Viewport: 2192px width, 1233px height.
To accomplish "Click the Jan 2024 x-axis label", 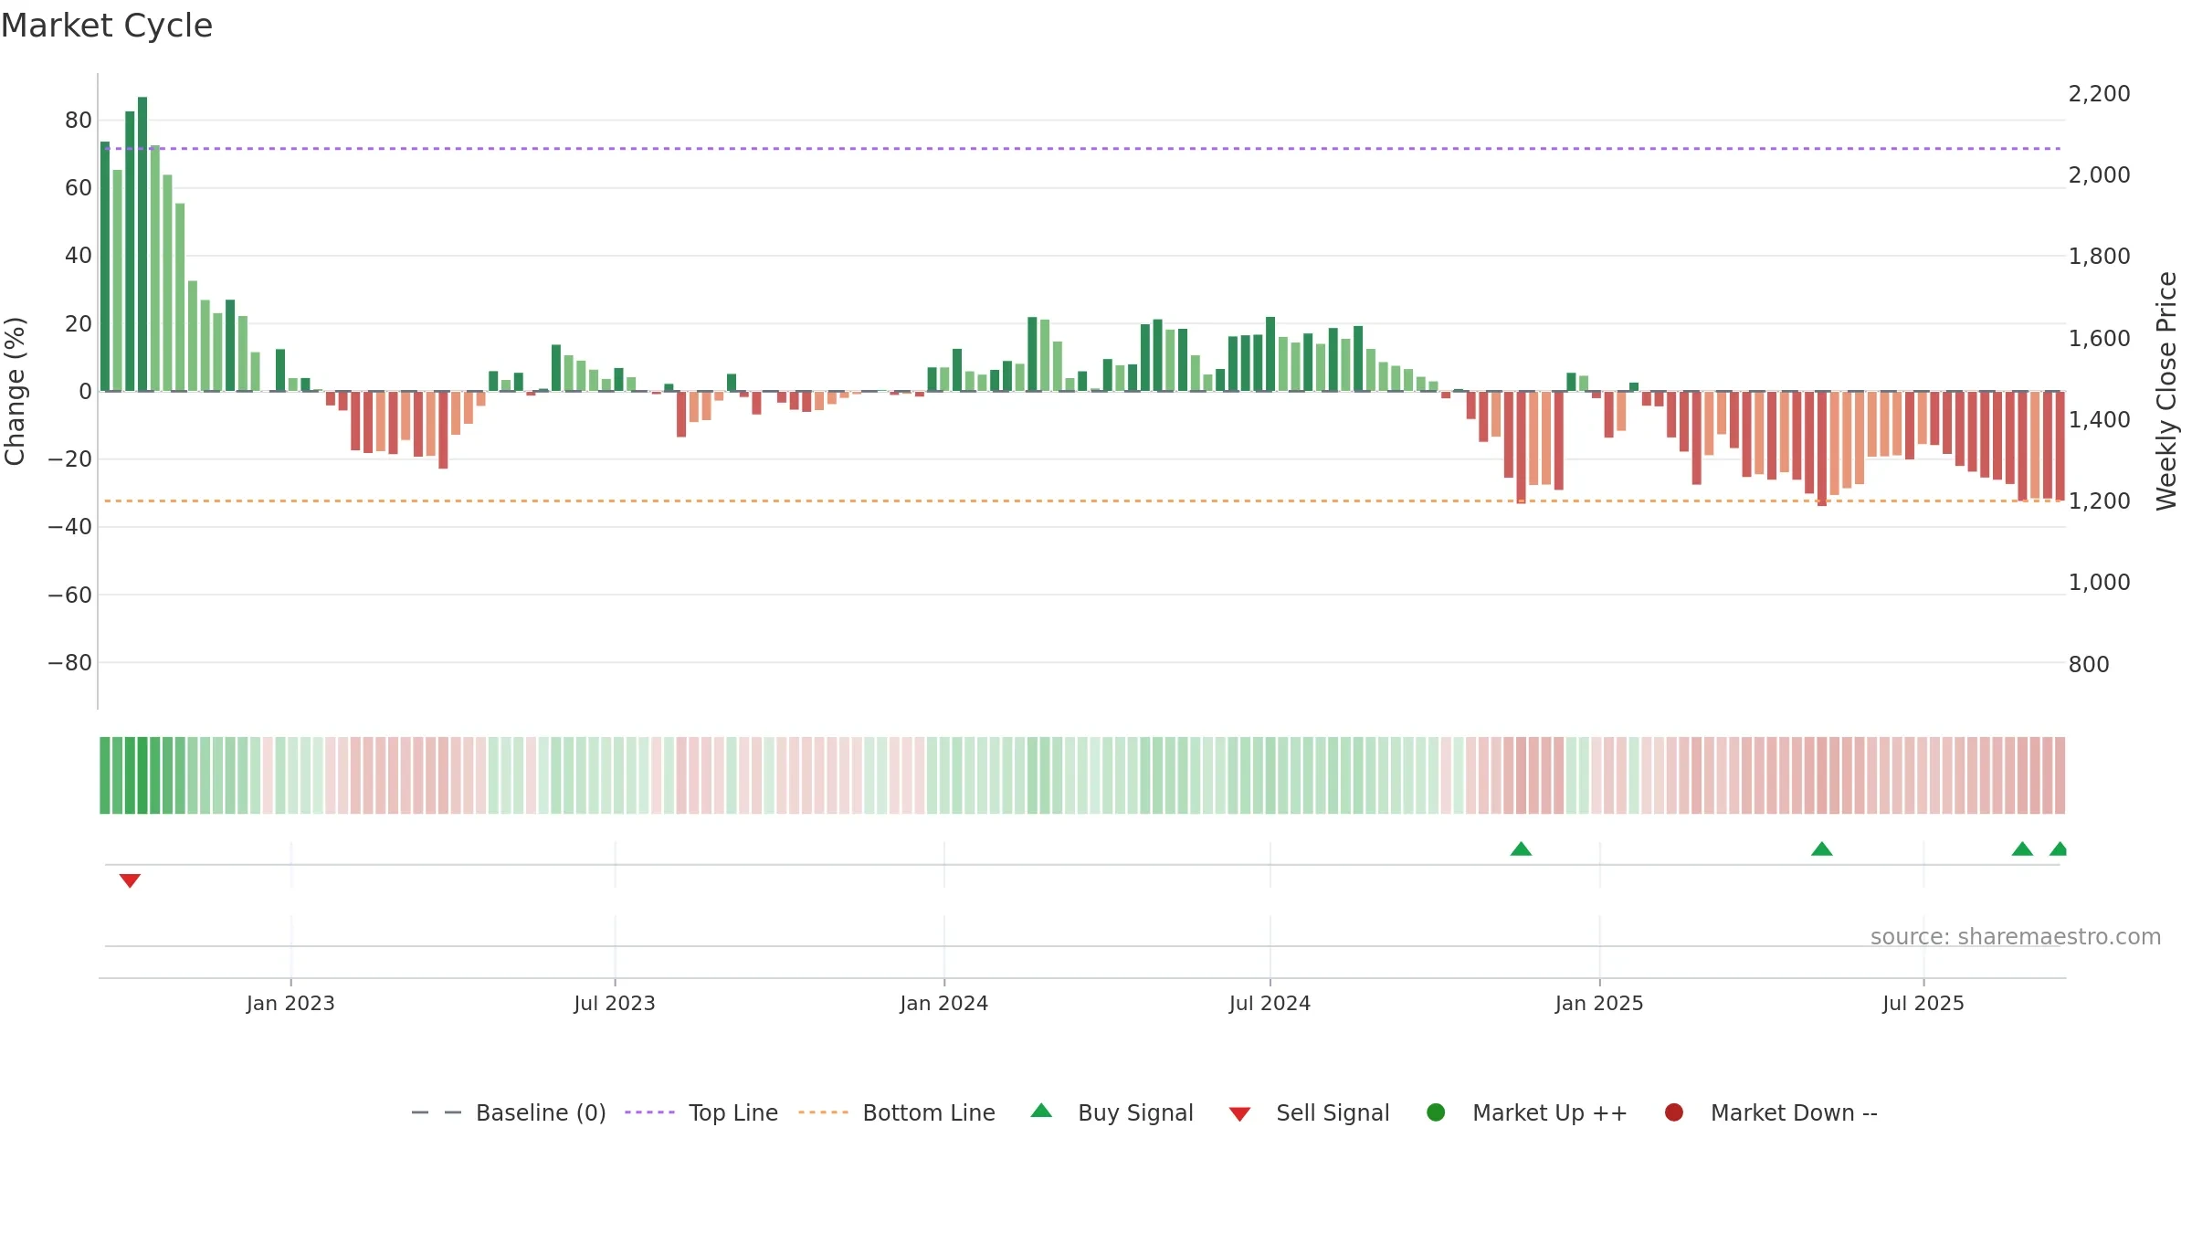I will [943, 1004].
